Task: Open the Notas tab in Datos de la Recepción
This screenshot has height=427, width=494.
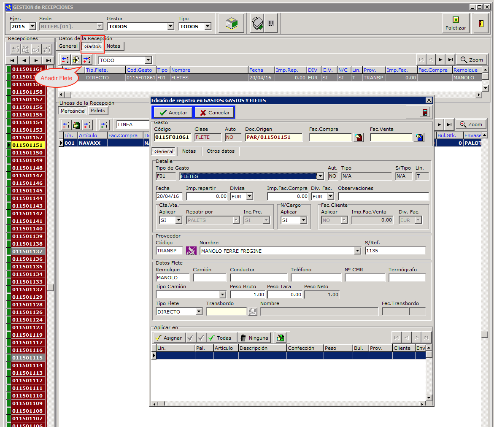Action: 113,46
